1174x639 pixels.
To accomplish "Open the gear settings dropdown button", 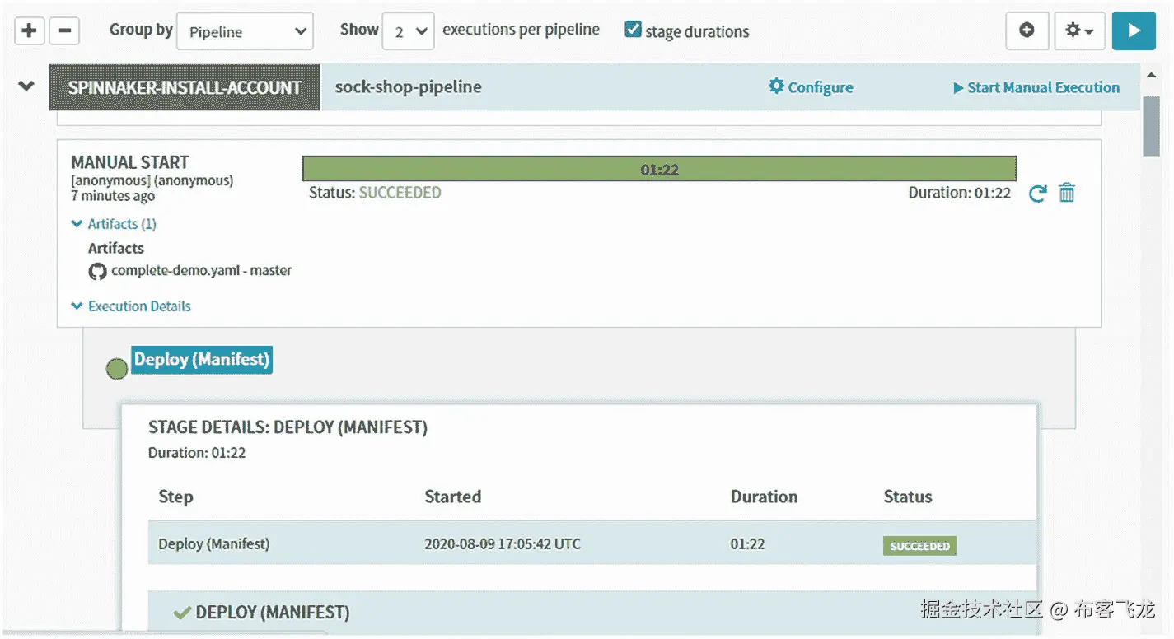I will [x=1079, y=31].
